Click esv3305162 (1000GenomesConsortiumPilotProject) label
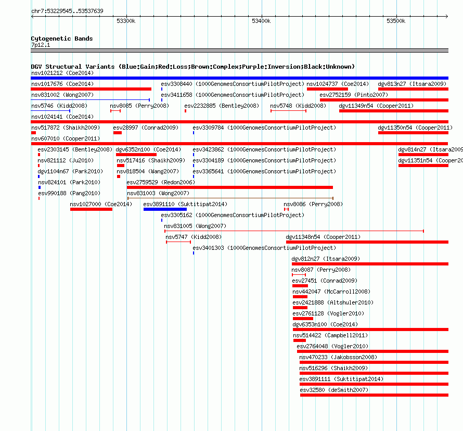Screen dimensions: 463x431 tap(233, 215)
